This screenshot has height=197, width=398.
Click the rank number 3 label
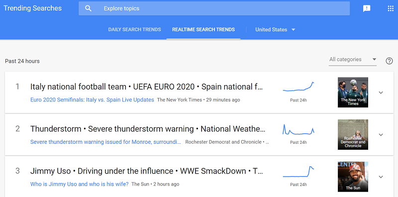click(17, 171)
